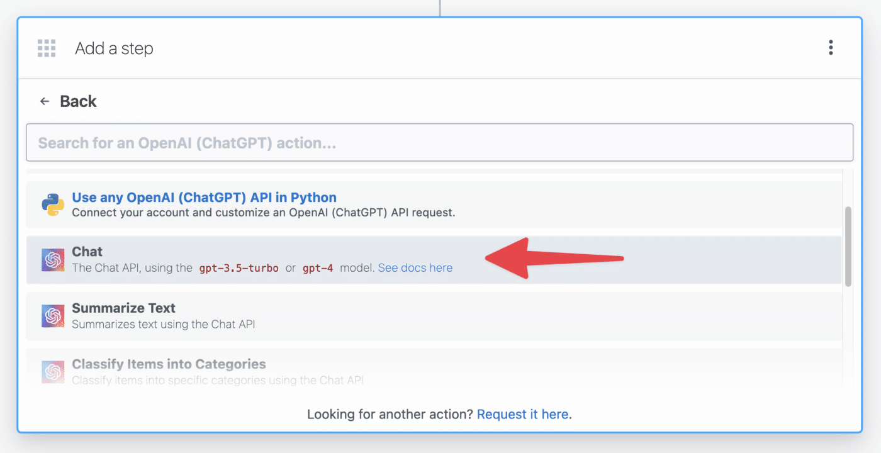Image resolution: width=881 pixels, height=453 pixels.
Task: Click 'Looking for another action?' text
Action: pyautogui.click(x=390, y=414)
